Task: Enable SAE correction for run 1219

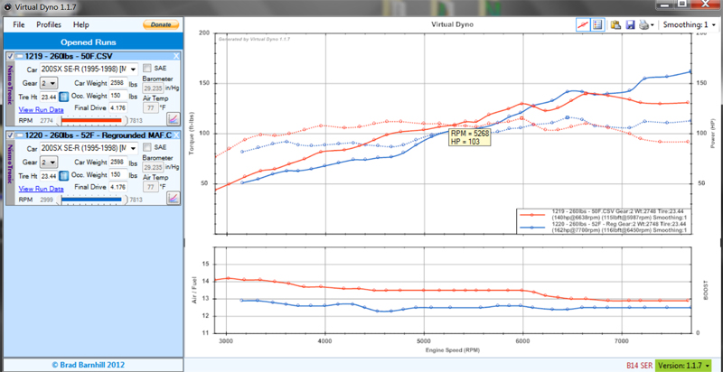Action: coord(147,69)
